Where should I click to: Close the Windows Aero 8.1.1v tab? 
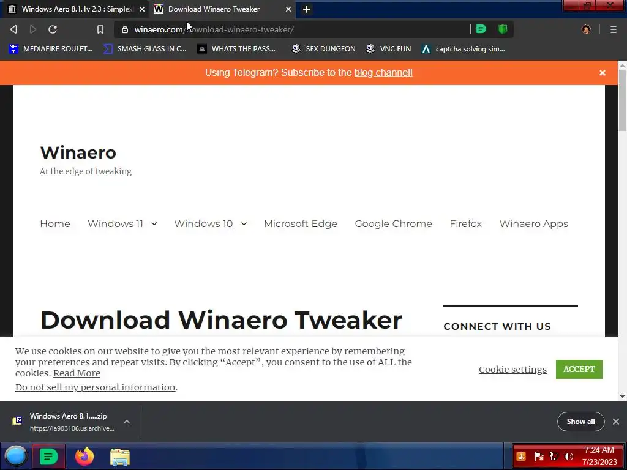coord(141,9)
